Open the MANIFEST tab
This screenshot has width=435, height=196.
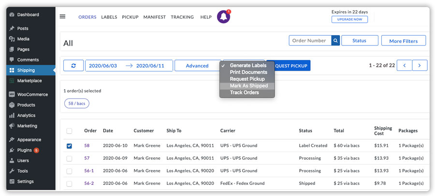coord(155,17)
